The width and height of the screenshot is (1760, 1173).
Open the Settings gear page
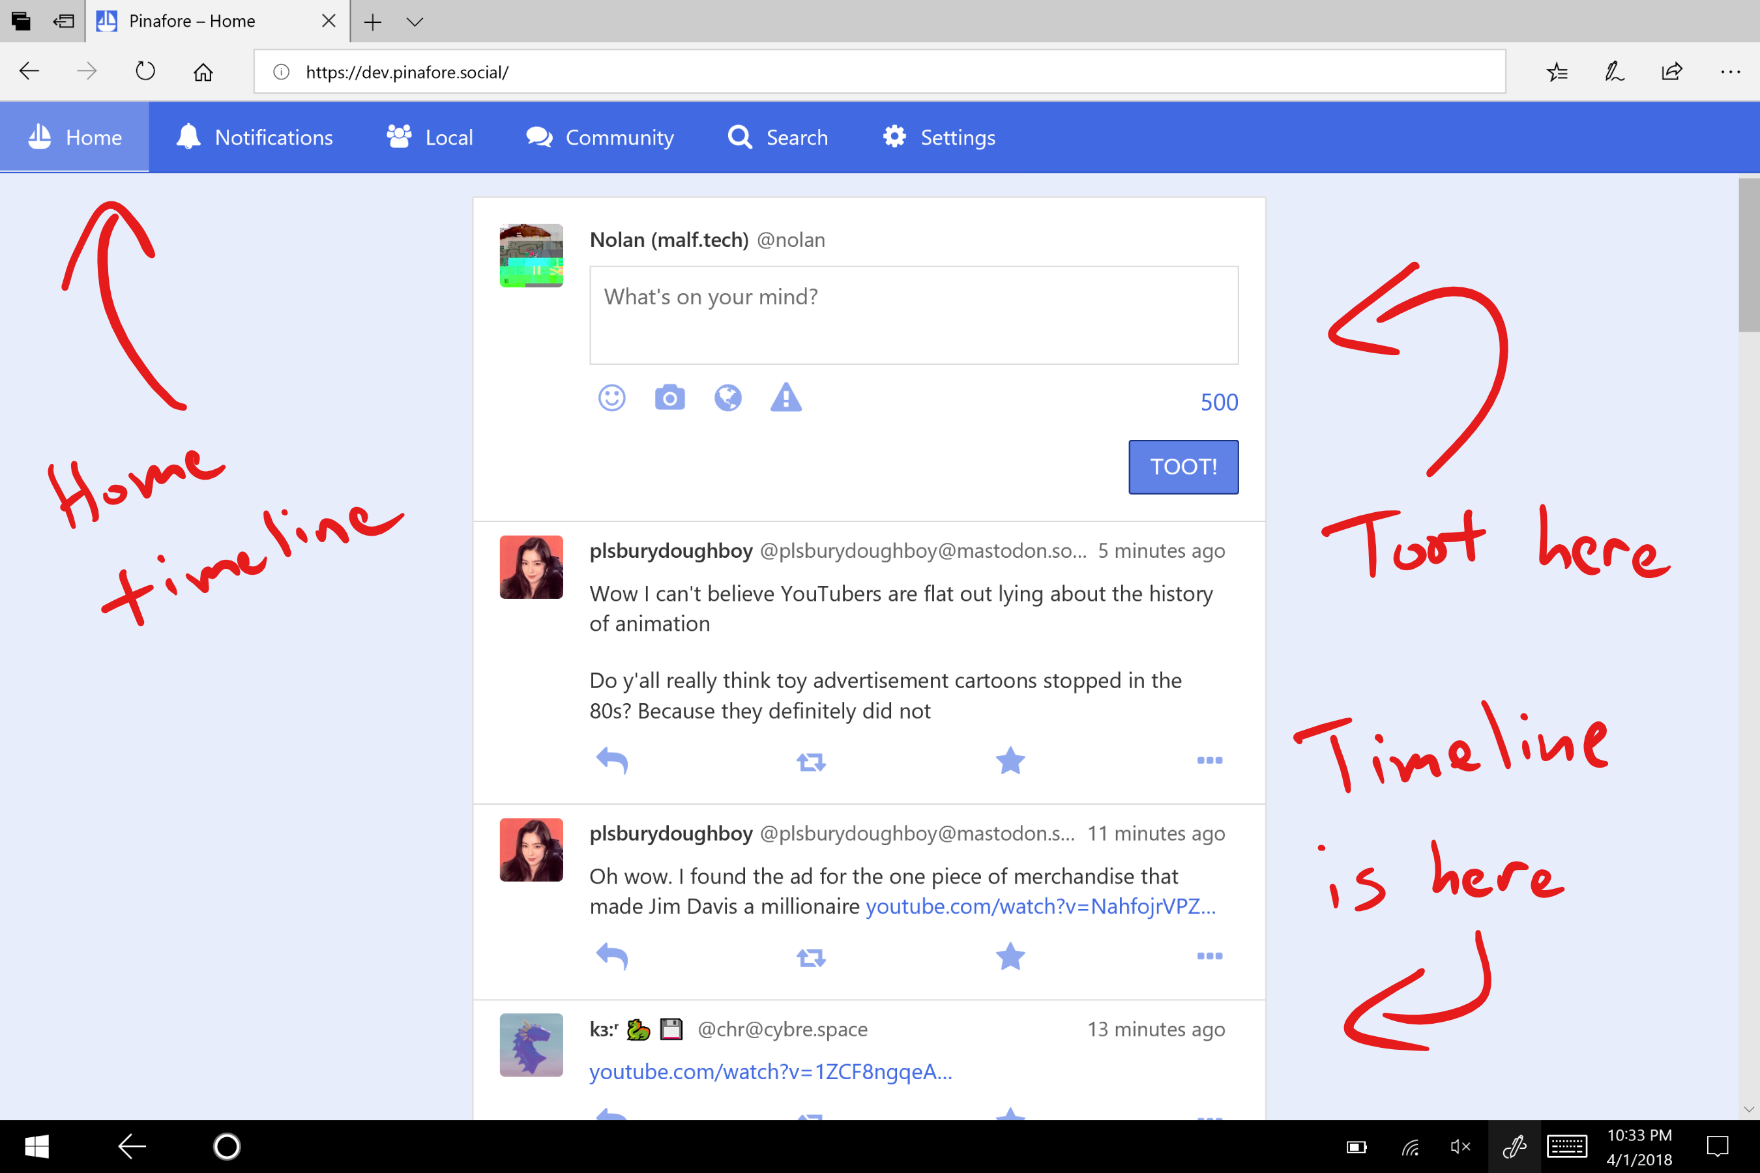pyautogui.click(x=939, y=138)
